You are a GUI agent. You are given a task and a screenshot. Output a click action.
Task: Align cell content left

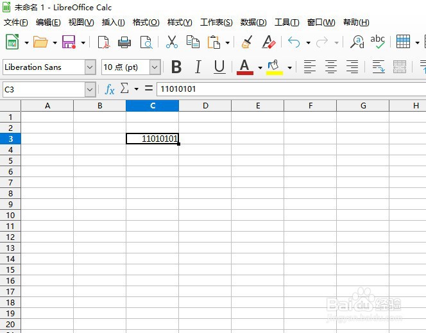(310, 67)
